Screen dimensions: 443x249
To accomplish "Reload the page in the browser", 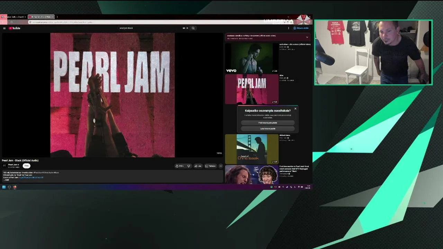I will click(11, 22).
